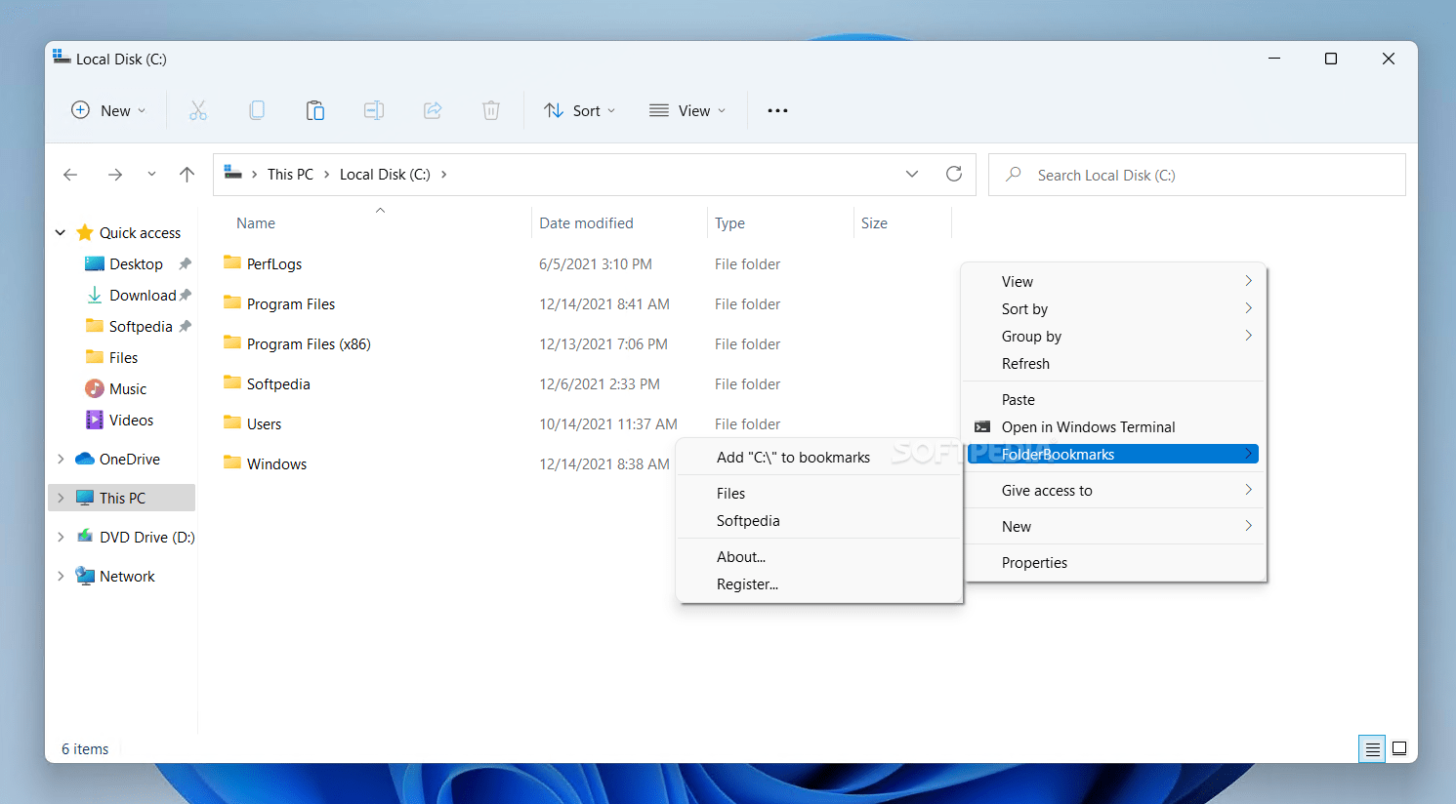Click the Delete trash icon
This screenshot has width=1456, height=804.
coord(491,110)
